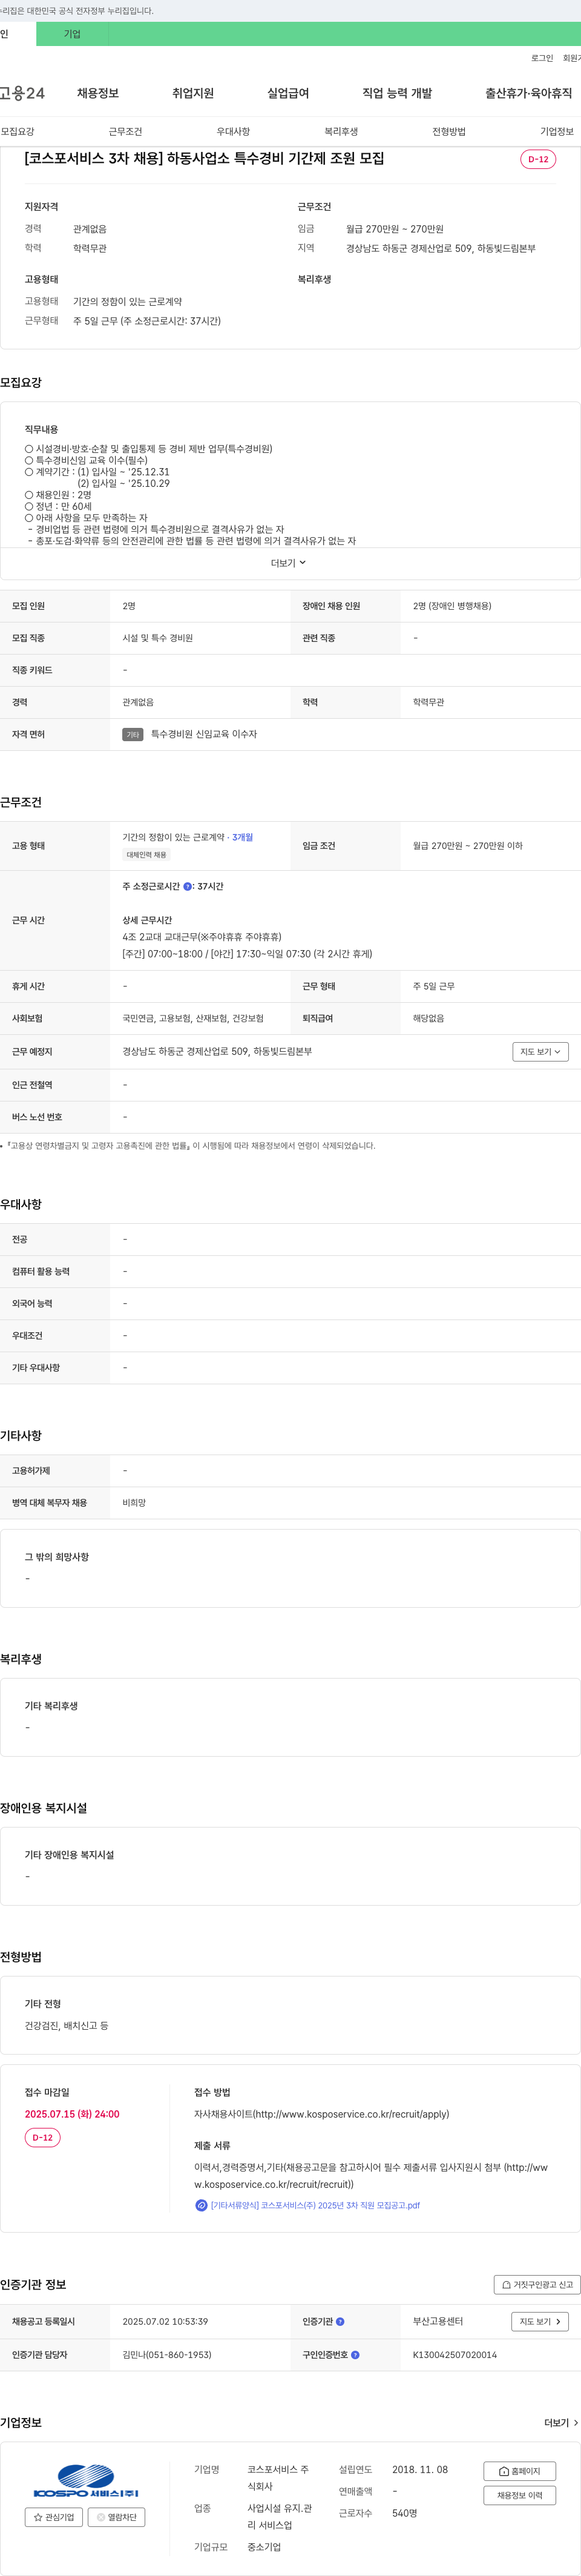Jump to 우대사항 section anchor
This screenshot has width=581, height=2576.
pyautogui.click(x=233, y=131)
